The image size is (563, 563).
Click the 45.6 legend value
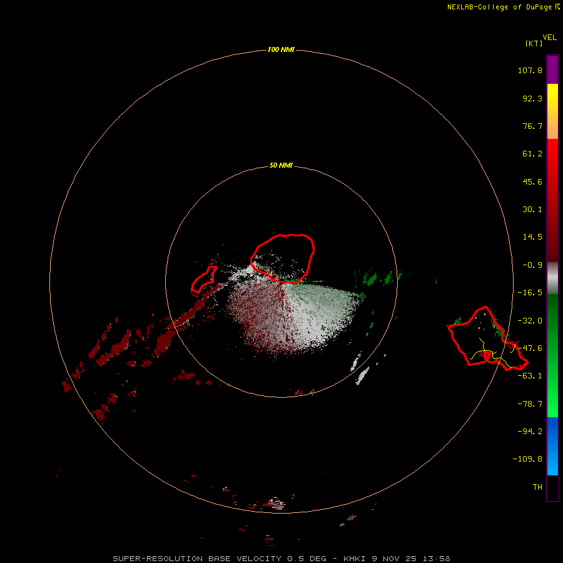tap(532, 181)
